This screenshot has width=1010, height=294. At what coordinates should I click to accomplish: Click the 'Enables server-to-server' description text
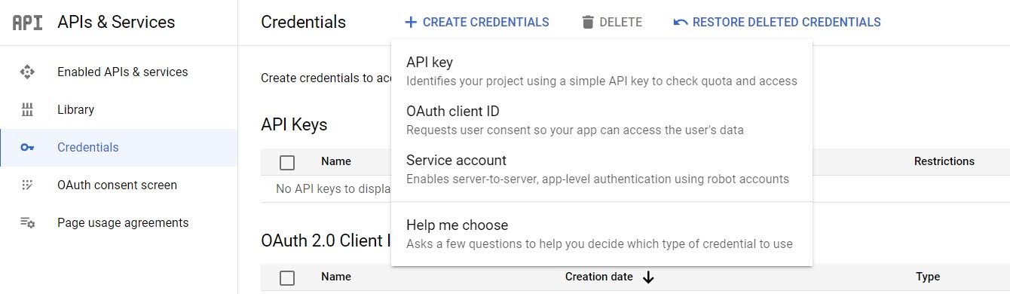[598, 179]
